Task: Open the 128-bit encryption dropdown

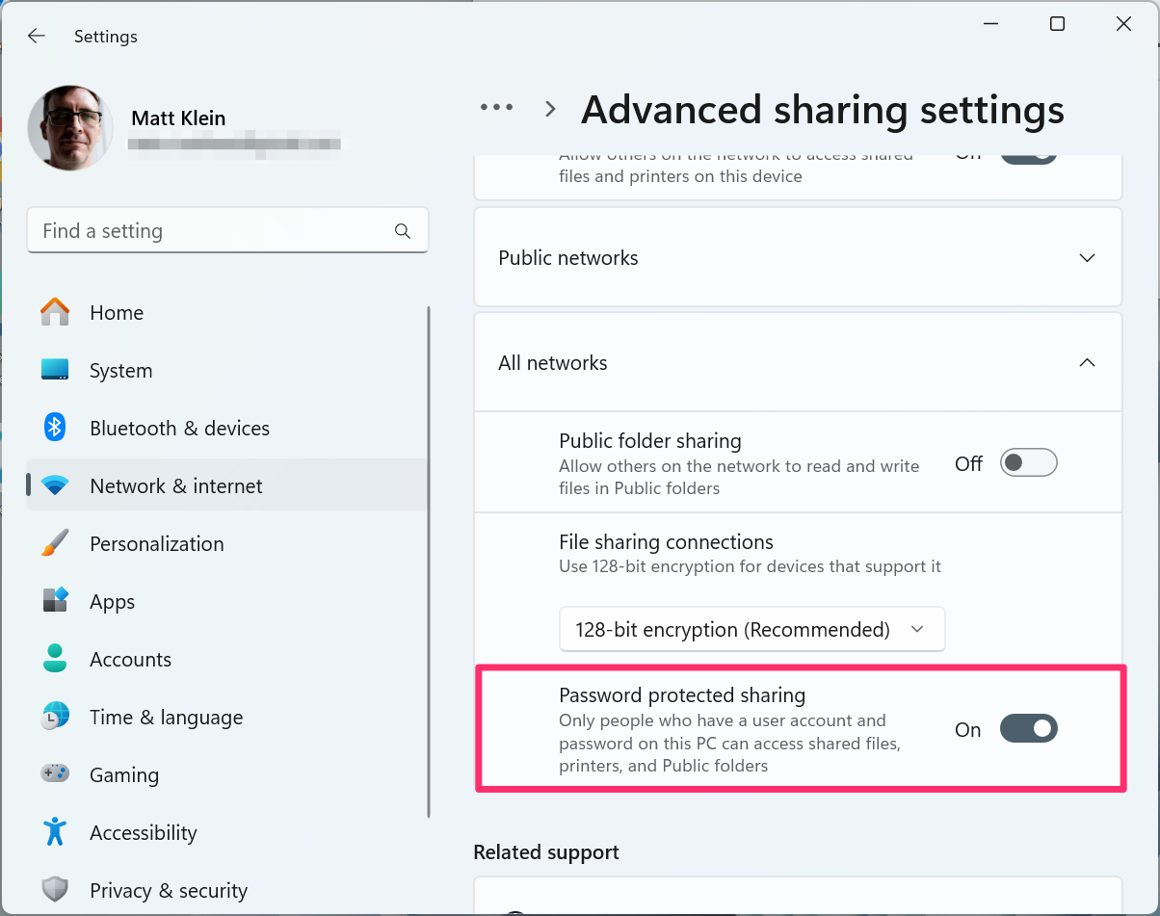Action: (x=751, y=629)
